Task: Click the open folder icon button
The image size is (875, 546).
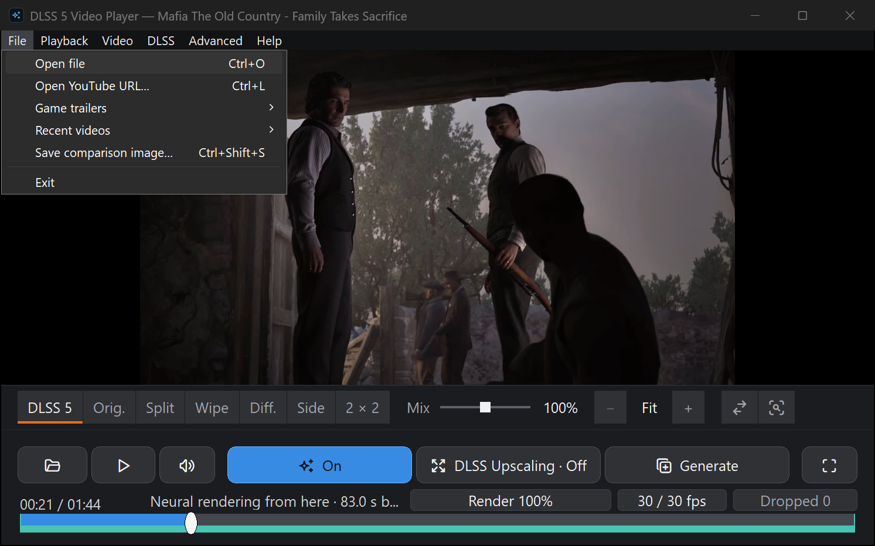Action: (52, 465)
